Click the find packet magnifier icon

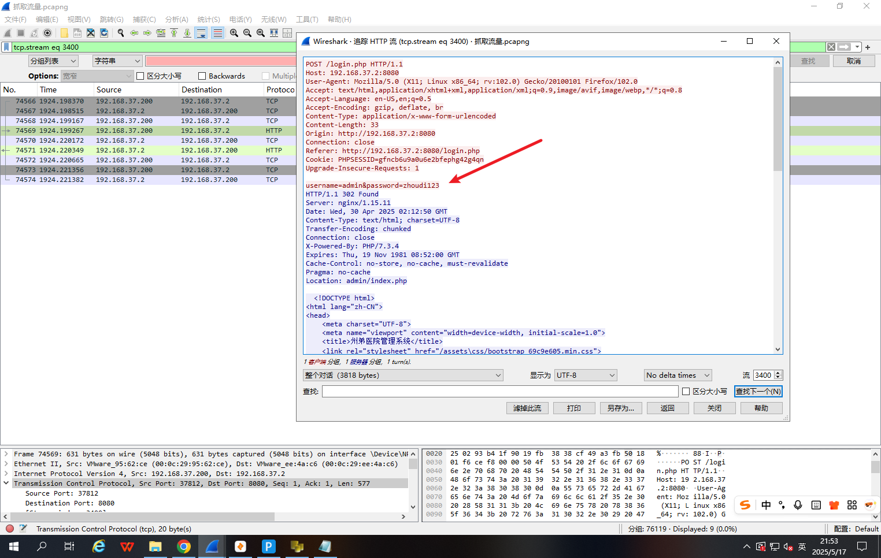[121, 33]
